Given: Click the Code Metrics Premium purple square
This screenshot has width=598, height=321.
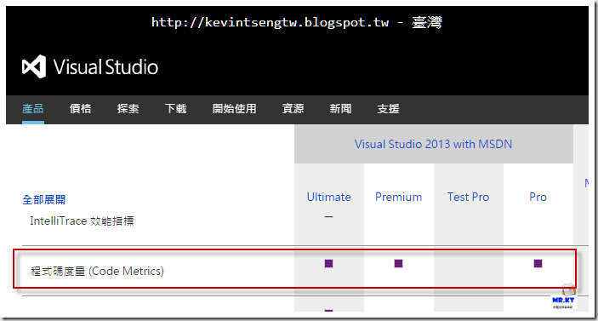Looking at the screenshot, I should (399, 263).
